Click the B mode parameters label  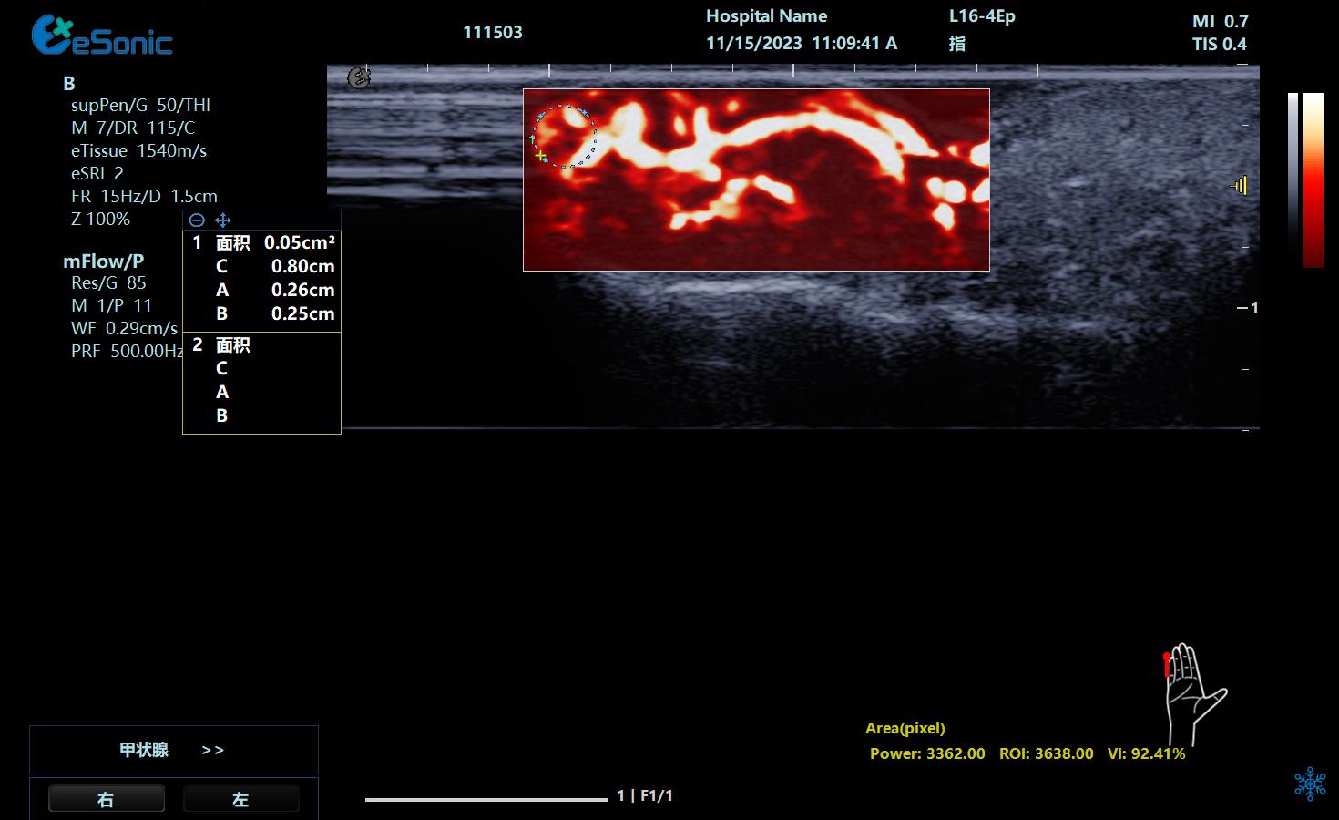coord(69,84)
